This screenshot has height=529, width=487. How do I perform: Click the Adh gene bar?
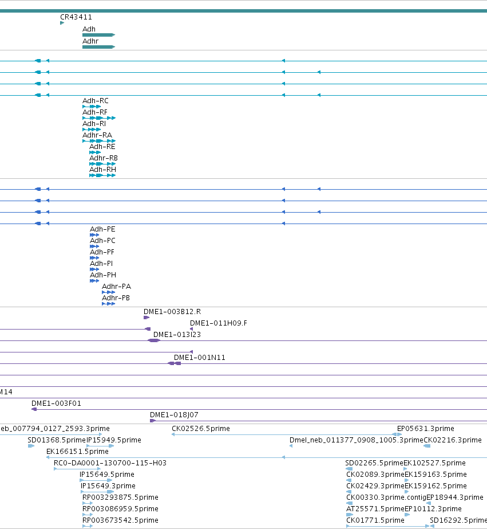[x=98, y=35]
